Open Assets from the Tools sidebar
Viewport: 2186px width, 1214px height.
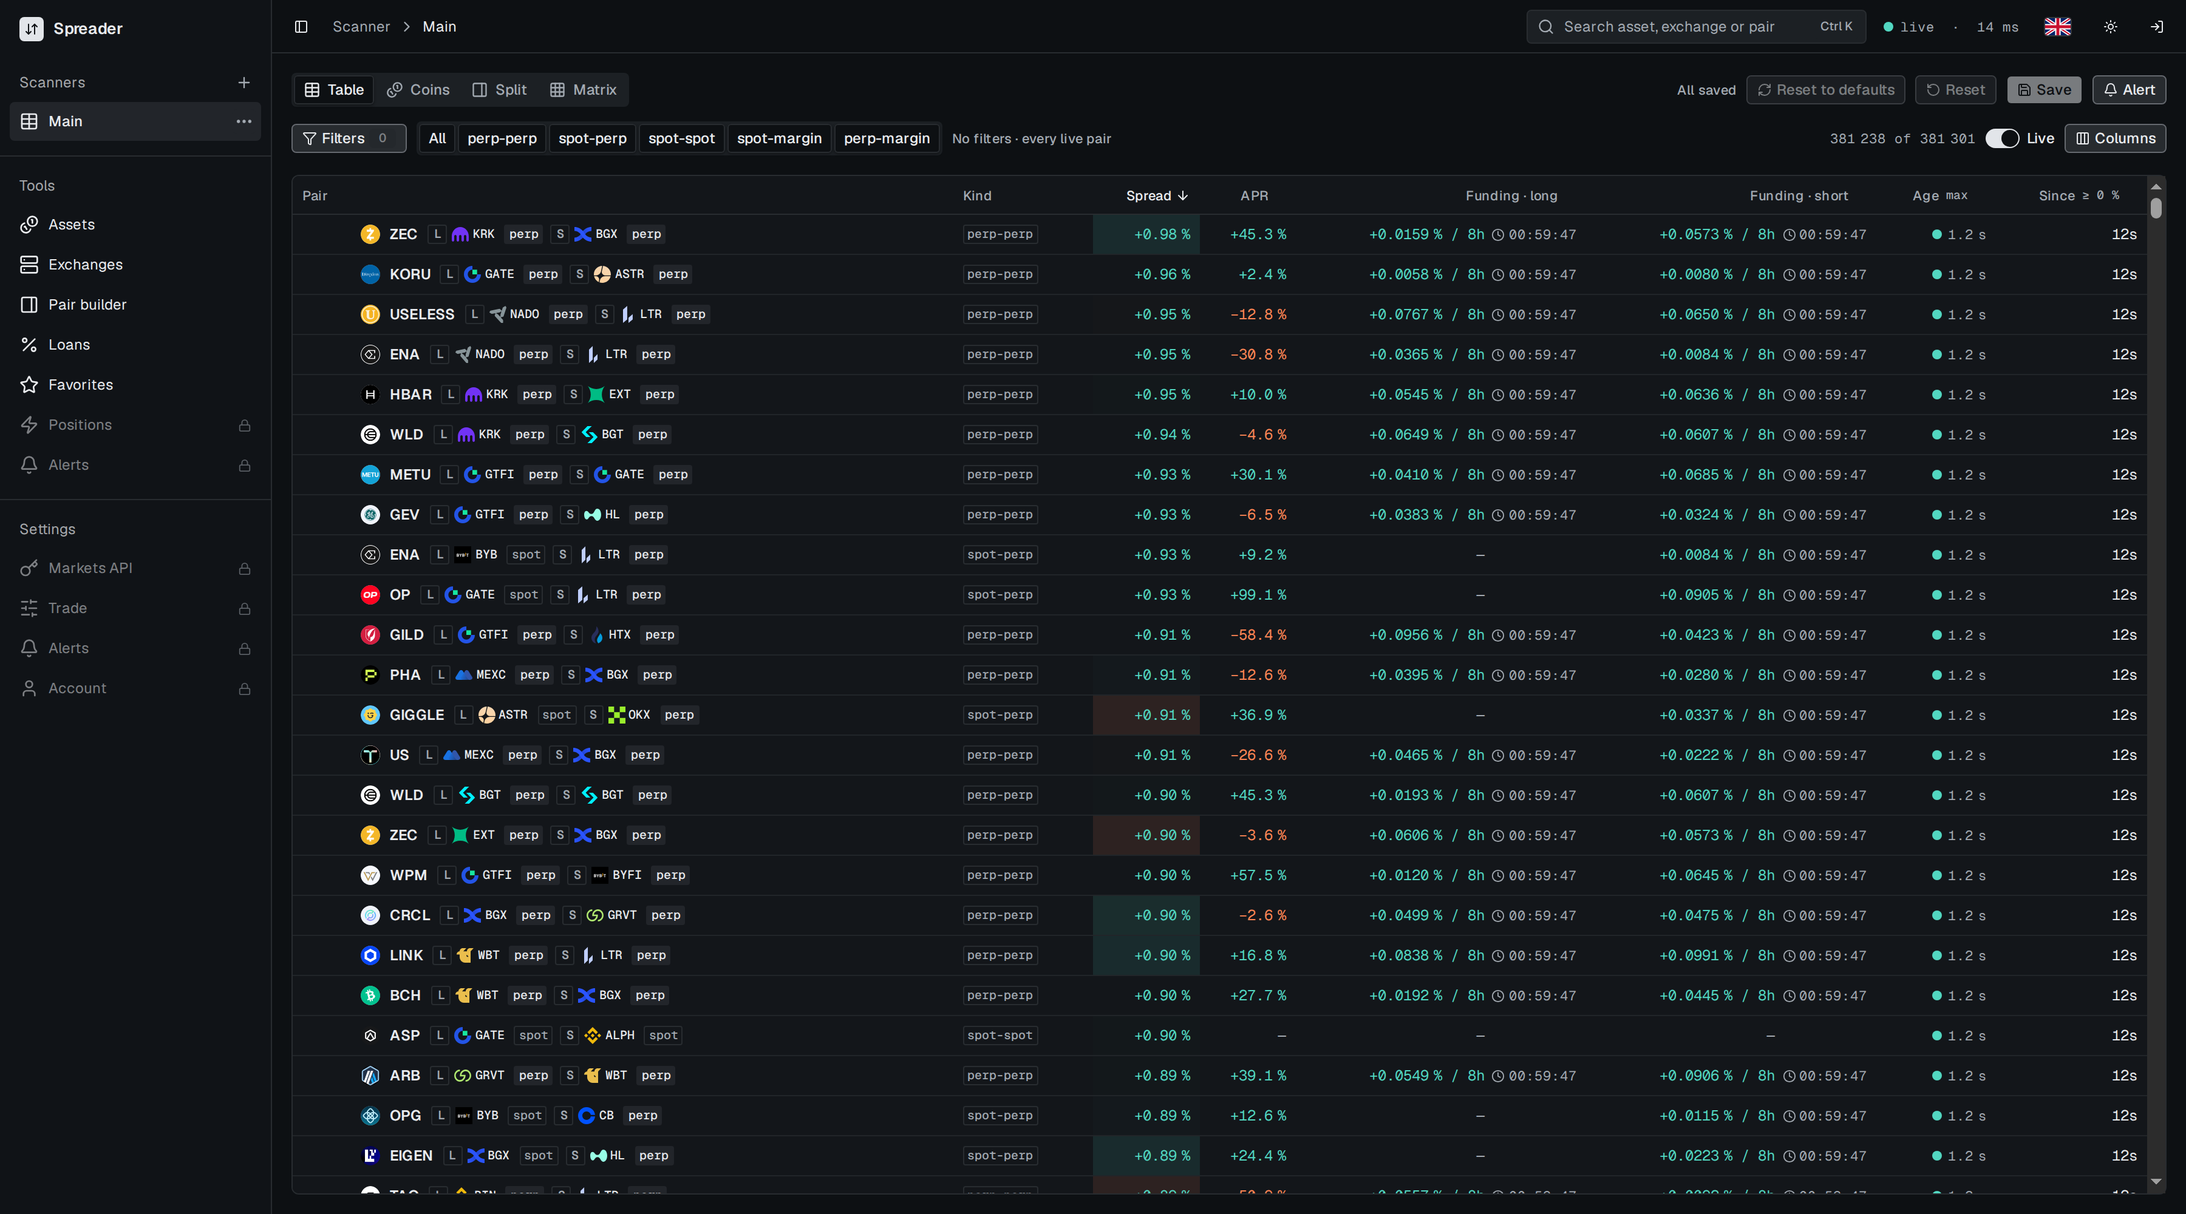click(135, 224)
